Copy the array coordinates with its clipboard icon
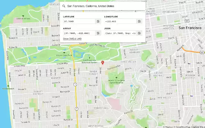 98,33
